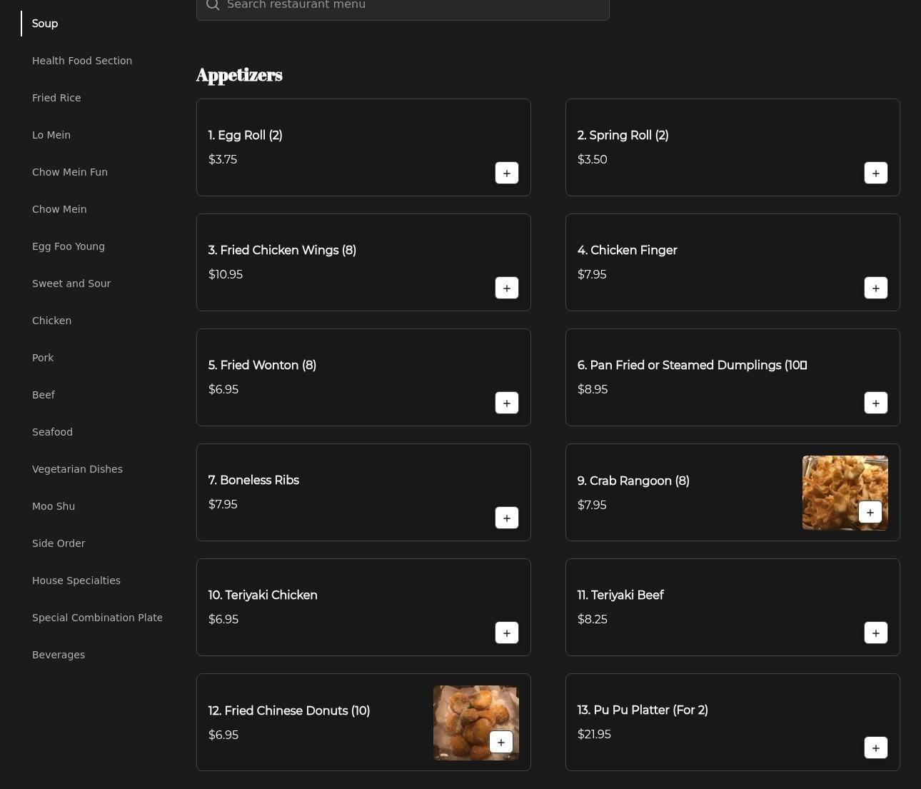Image resolution: width=921 pixels, height=789 pixels.
Task: Go to Beverages section
Action: point(59,655)
